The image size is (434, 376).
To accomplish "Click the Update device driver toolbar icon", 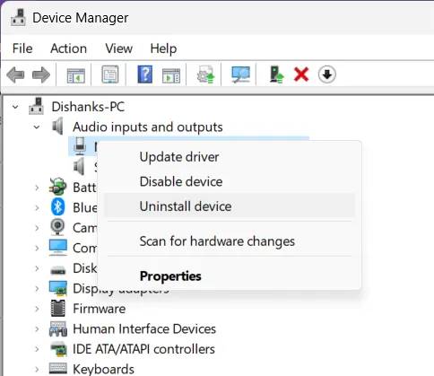I will click(206, 74).
